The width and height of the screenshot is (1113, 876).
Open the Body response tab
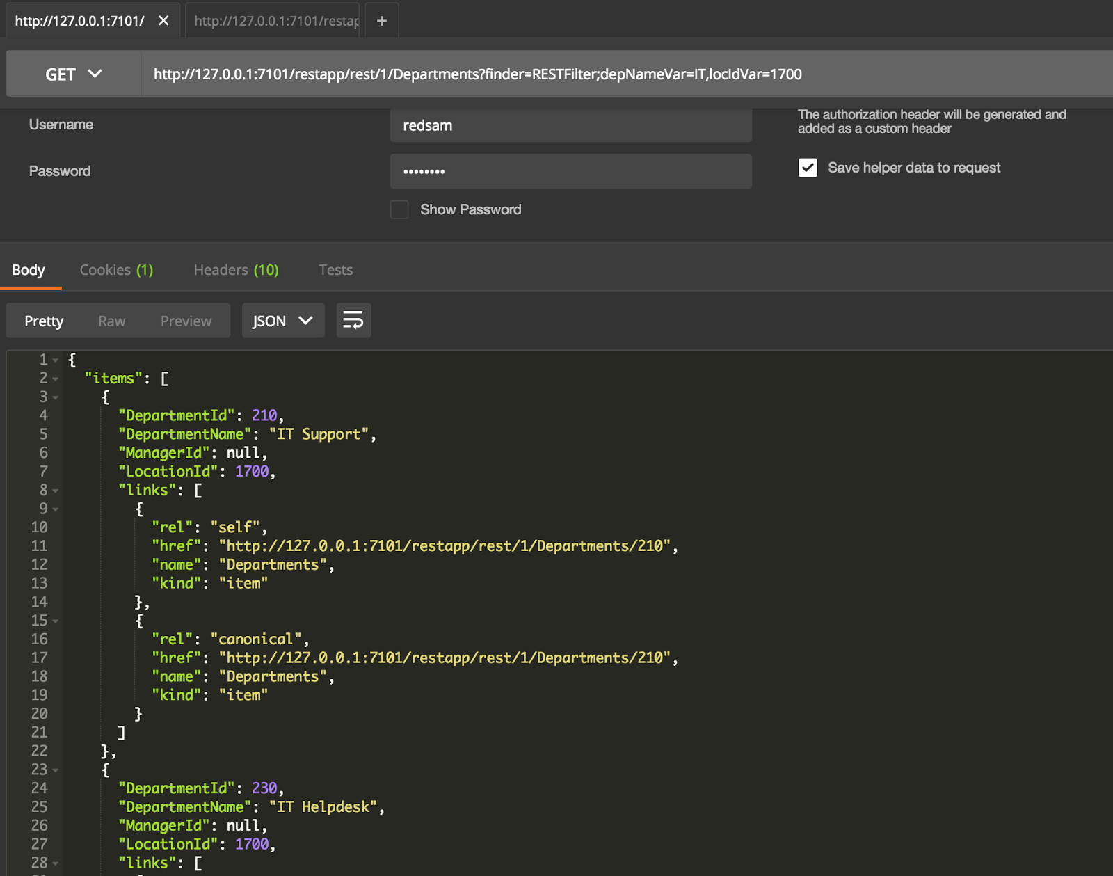click(x=29, y=270)
